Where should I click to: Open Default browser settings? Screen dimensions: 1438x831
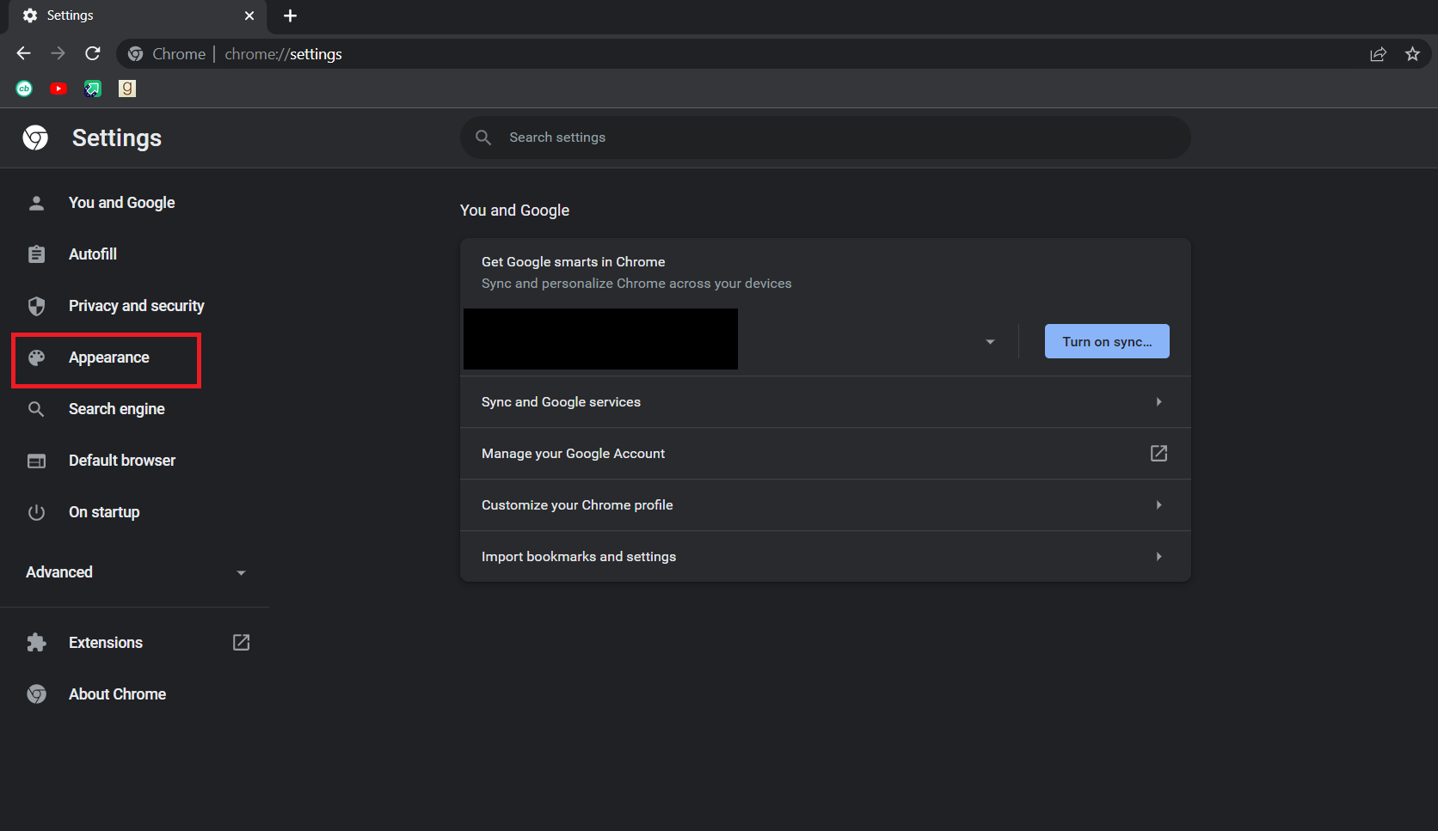[122, 461]
